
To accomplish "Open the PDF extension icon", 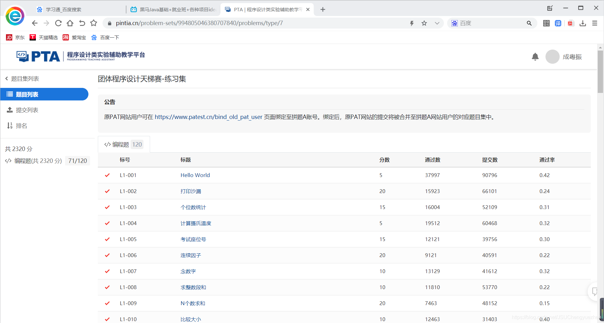I will coord(571,23).
